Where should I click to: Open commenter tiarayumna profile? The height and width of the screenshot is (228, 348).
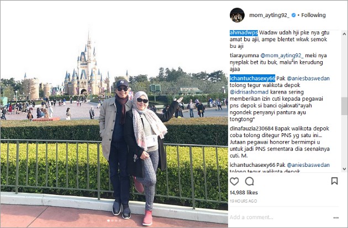pyautogui.click(x=244, y=56)
